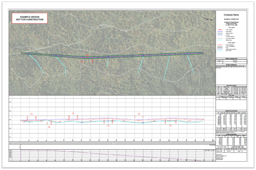Click the 'EXAMPLE DESIGN NOT FOR CONSTRUCTION' stamp
The image size is (256, 170).
[30, 18]
